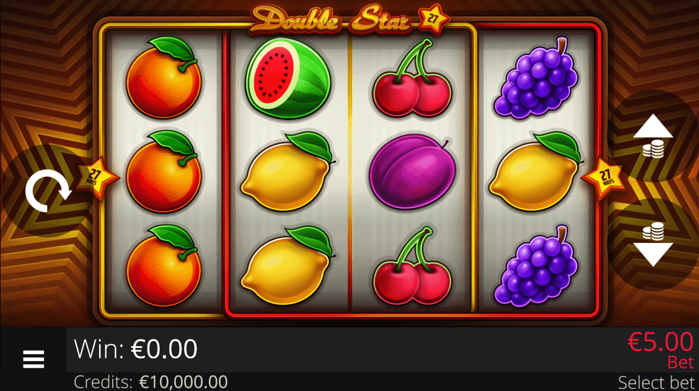This screenshot has height=391, width=699.
Task: Decrease bet with down arrow
Action: tap(653, 244)
